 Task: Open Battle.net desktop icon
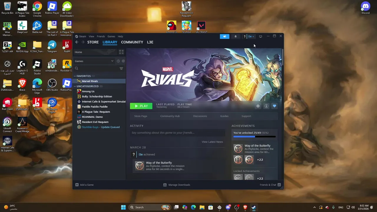coord(37,27)
